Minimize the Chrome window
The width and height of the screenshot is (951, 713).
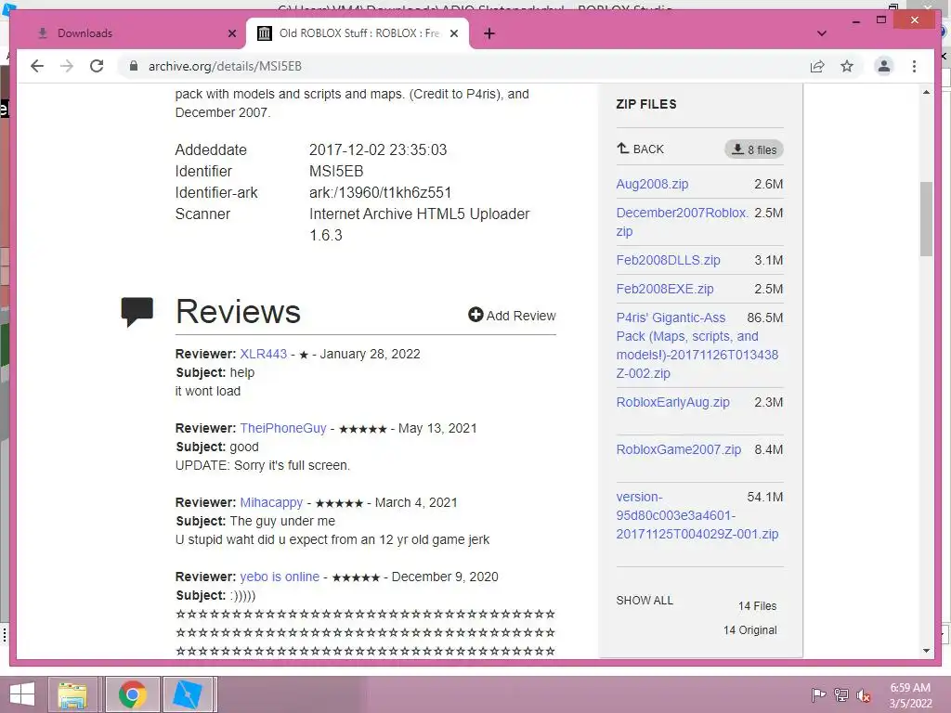click(x=855, y=20)
